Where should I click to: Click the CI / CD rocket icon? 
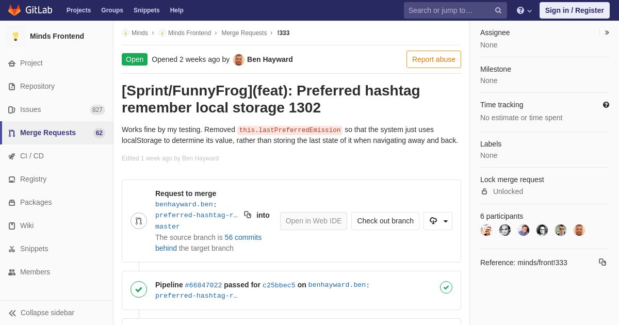pos(12,156)
